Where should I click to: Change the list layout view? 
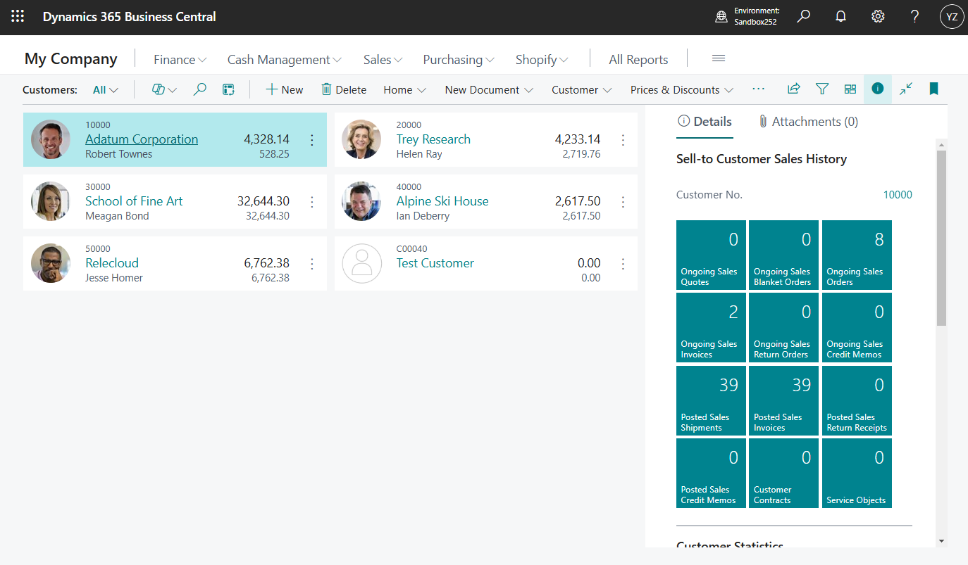(x=850, y=89)
